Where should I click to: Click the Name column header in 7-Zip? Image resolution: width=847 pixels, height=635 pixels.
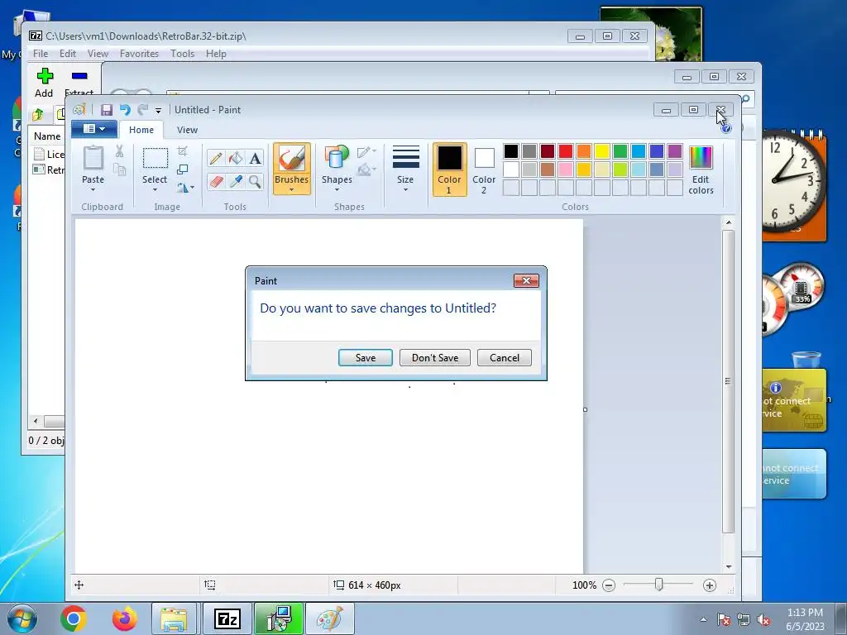[x=47, y=136]
